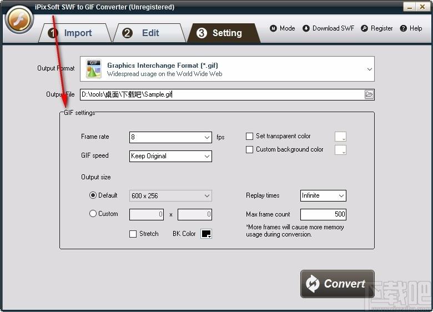Viewport: 433px width, 312px height.
Task: Click the Register key icon
Action: pyautogui.click(x=364, y=28)
